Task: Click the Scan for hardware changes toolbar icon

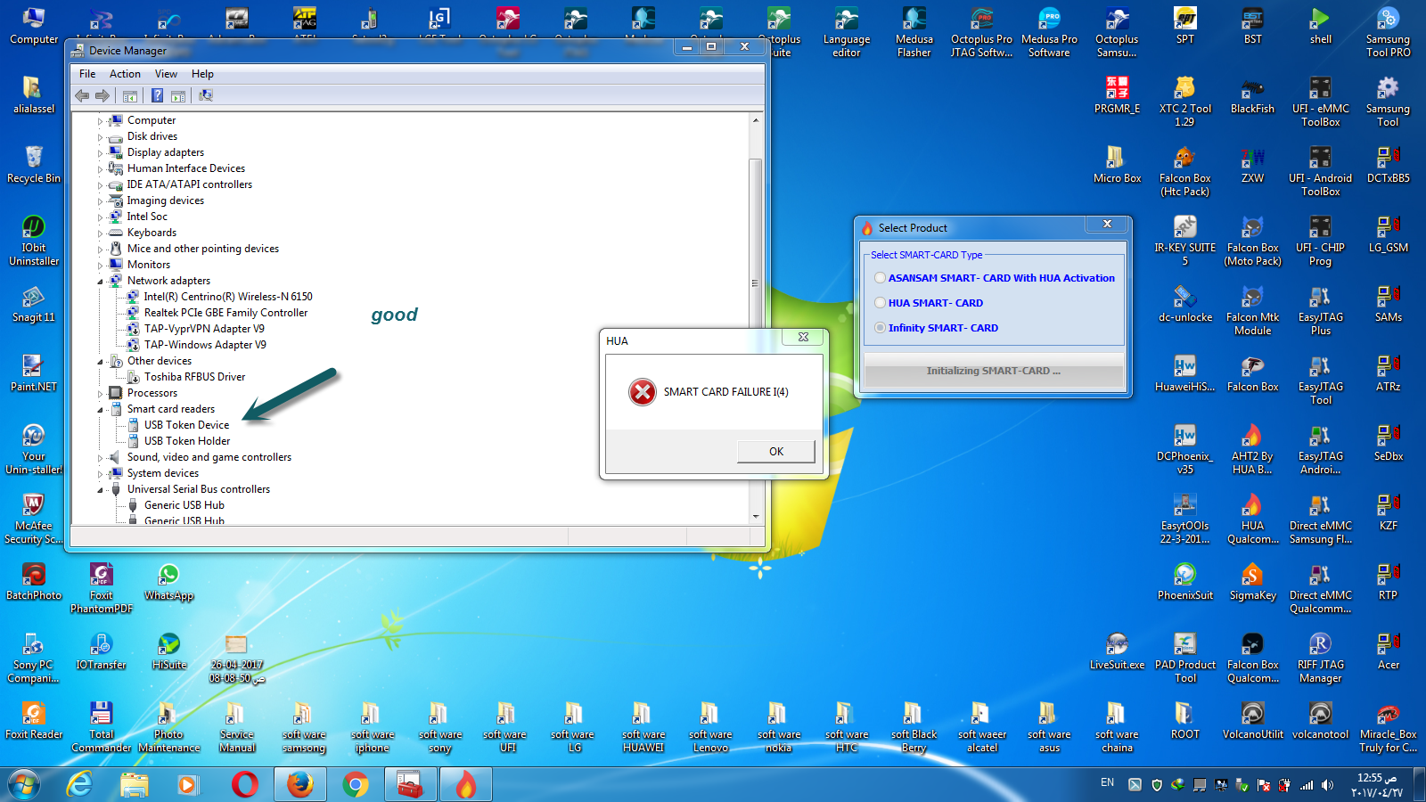Action: click(206, 95)
